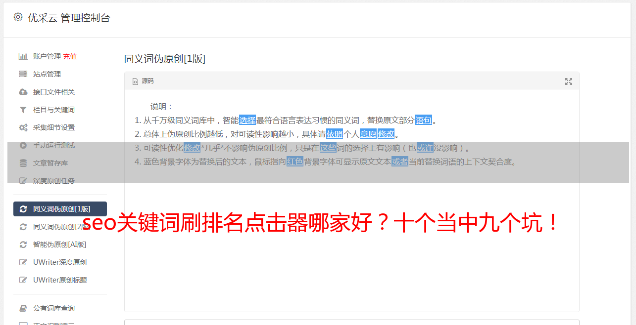This screenshot has width=636, height=325.
Task: Click highlighted word 依照 in line two
Action: pos(335,134)
